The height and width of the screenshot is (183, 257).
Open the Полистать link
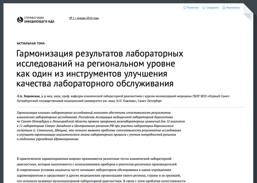pos(193,8)
